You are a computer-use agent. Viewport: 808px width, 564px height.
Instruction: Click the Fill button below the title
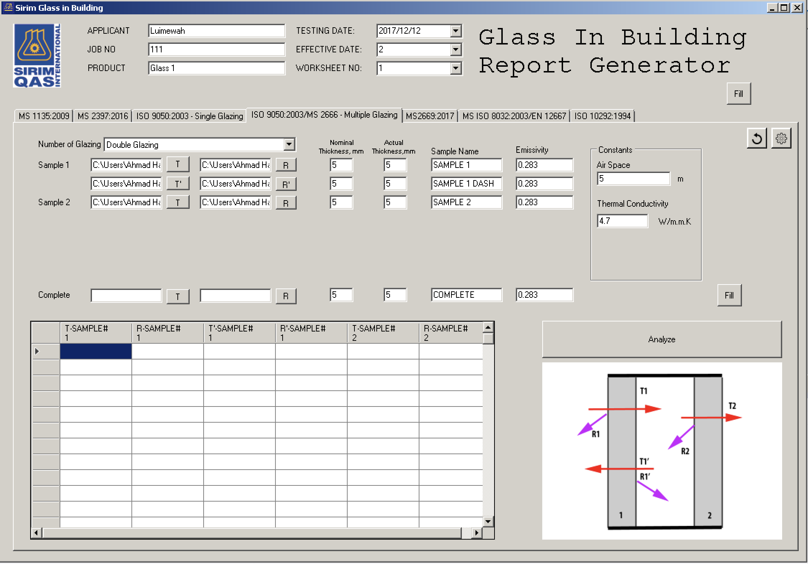[738, 94]
